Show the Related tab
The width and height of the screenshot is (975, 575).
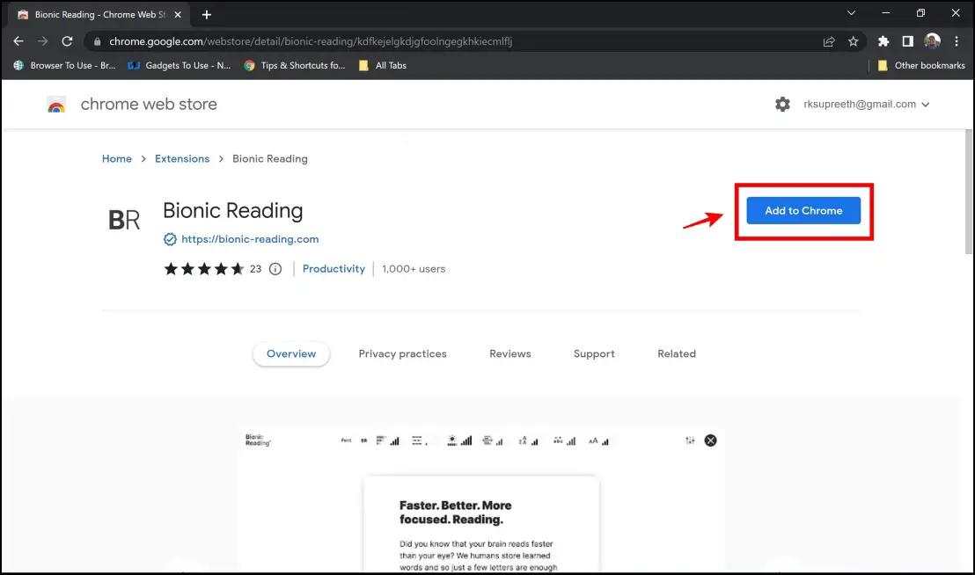(677, 354)
